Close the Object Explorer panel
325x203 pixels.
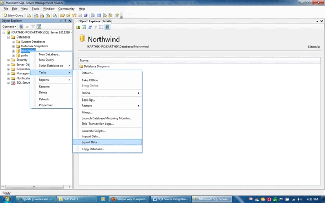[70, 21]
